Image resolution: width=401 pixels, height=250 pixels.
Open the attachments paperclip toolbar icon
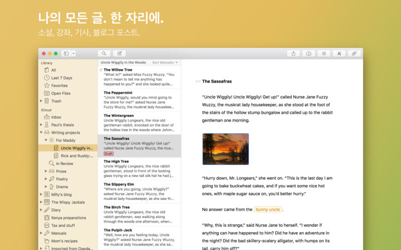(x=354, y=53)
